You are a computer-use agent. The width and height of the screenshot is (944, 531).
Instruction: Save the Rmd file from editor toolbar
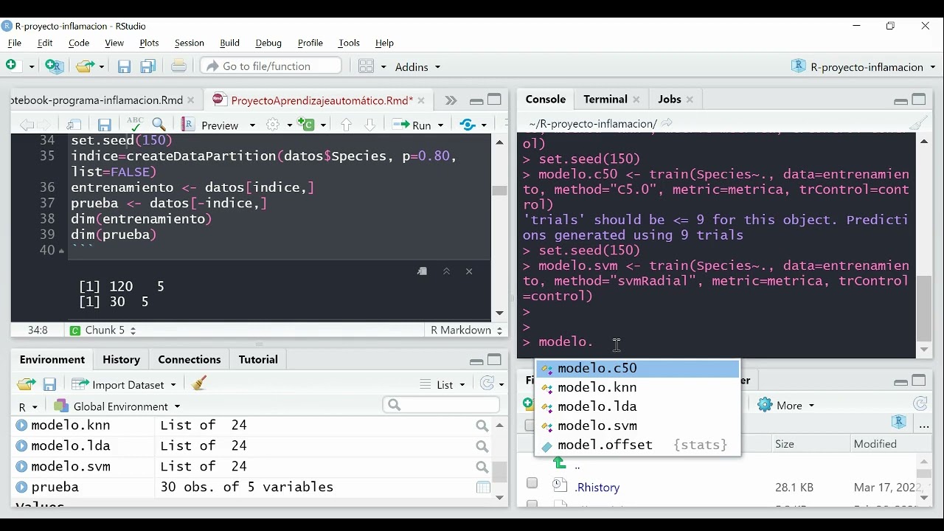105,125
